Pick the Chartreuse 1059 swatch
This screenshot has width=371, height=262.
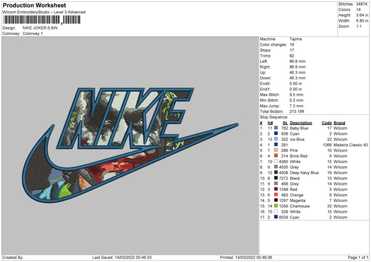[276, 206]
